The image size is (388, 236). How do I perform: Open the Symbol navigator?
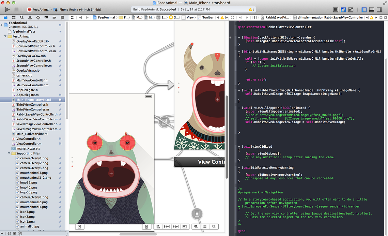click(x=14, y=18)
